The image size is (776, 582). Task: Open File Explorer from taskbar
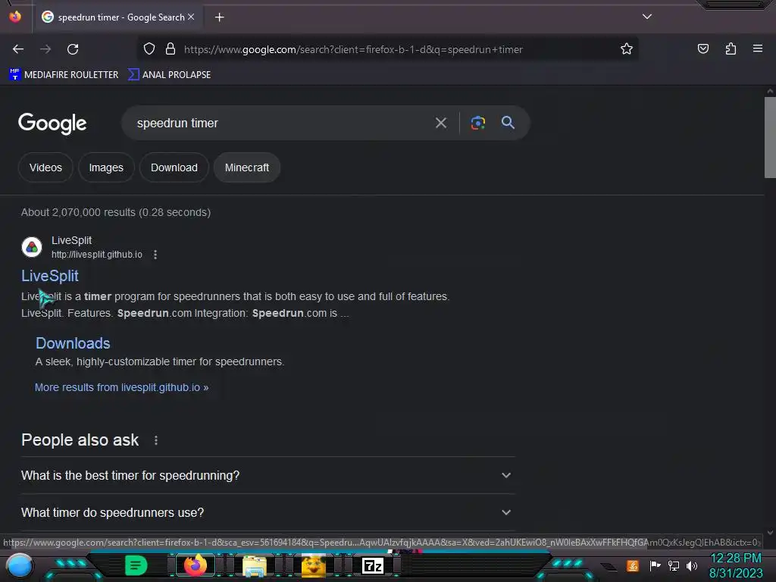[x=255, y=566]
